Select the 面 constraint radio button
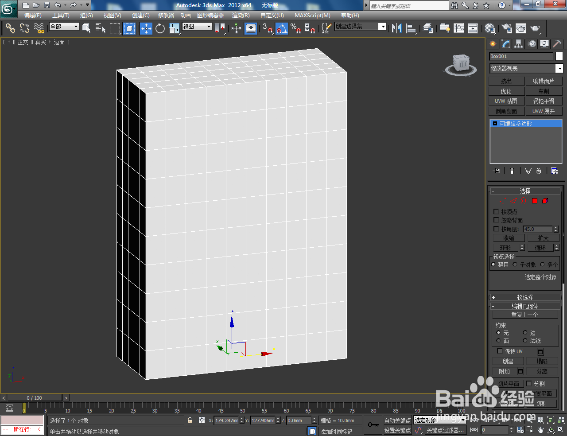This screenshot has height=436, width=567. (x=498, y=340)
